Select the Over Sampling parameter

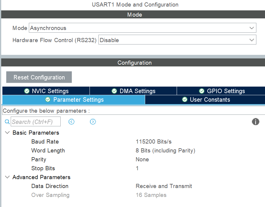point(50,195)
